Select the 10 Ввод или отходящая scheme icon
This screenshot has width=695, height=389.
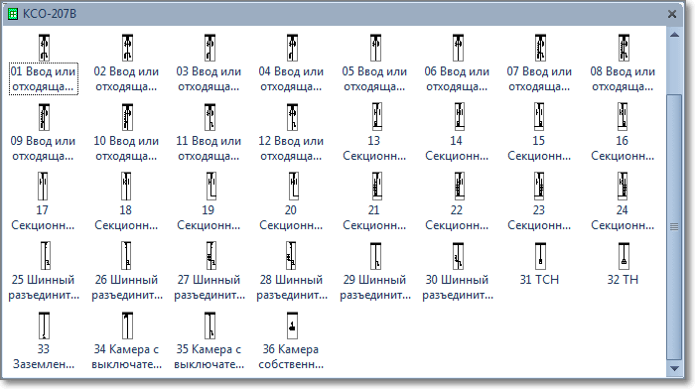click(127, 117)
